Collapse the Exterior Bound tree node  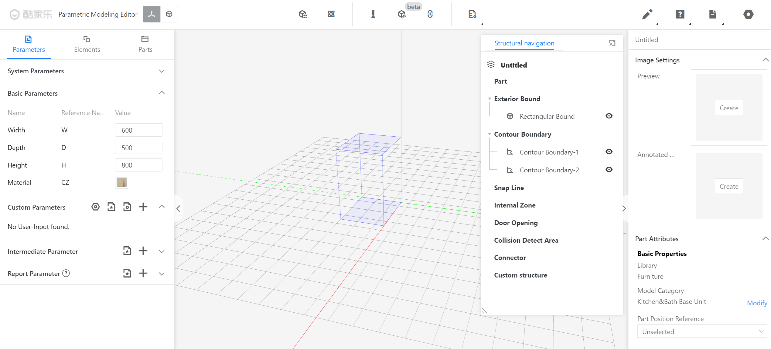[490, 99]
